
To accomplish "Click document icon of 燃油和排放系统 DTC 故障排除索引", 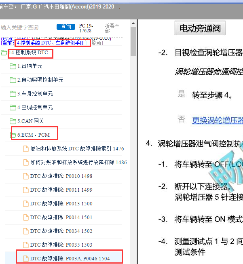I will coord(26,149).
